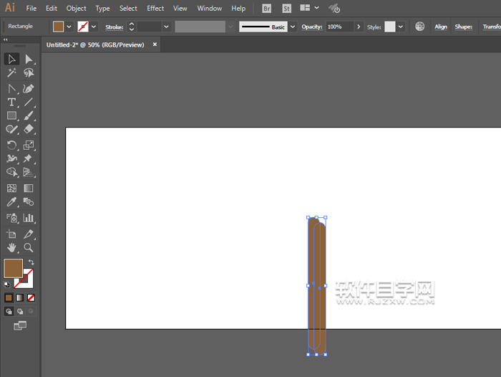Screen dimensions: 501x377
Task: Open the Effect menu
Action: click(x=155, y=9)
